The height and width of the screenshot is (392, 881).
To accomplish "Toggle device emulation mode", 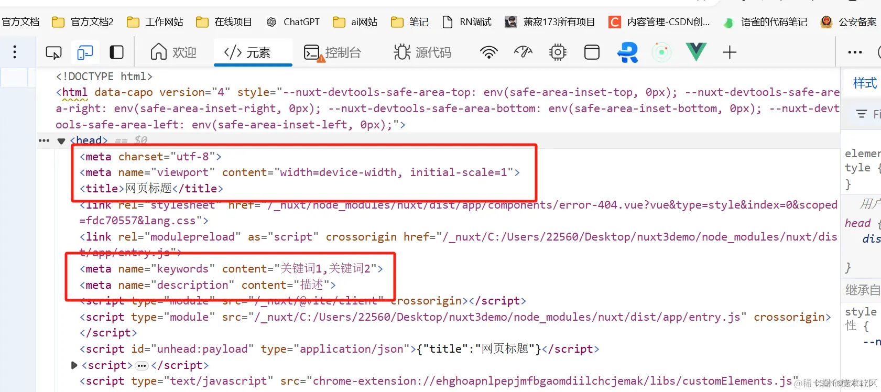I will 85,52.
